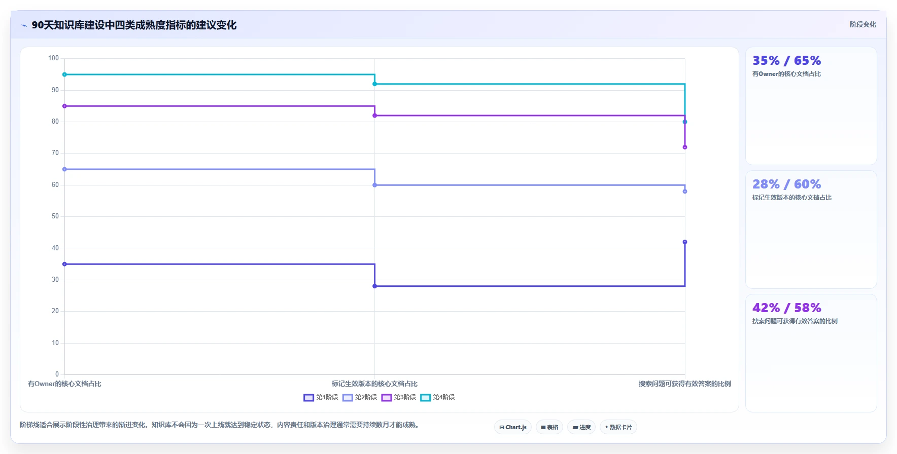Click the card caption 有Owner的核心文档占比

tap(786, 74)
